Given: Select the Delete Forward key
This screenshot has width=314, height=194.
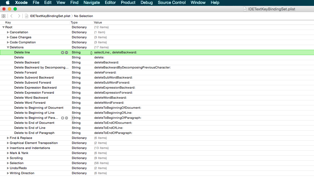Looking at the screenshot, I should click(26, 72).
